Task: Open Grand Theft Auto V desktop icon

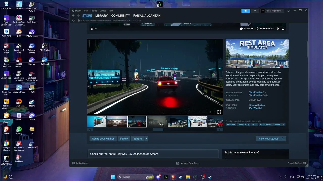Action: 32,7
